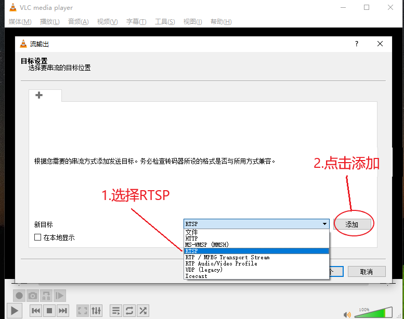Image resolution: width=404 pixels, height=319 pixels.
Task: Open the help question mark in 流输出 dialog
Action: 357,44
